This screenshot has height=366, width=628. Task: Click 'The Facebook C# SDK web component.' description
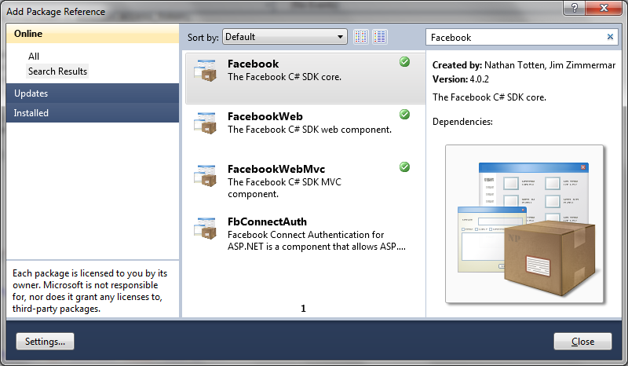tap(309, 130)
